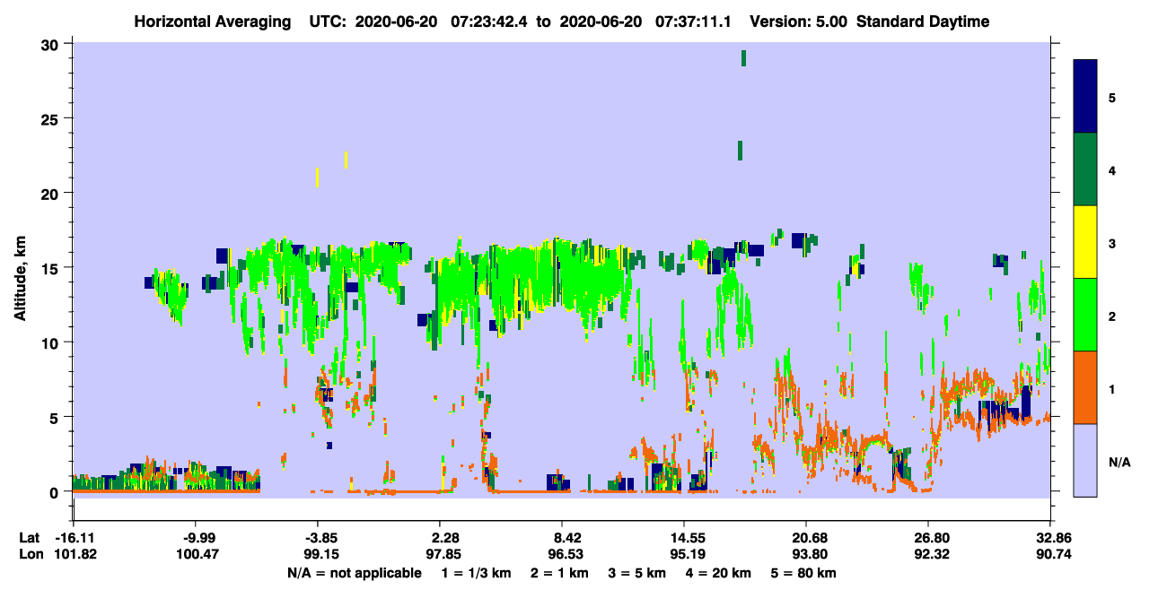
Task: Click 'Version: 5.00' in the title
Action: (x=799, y=22)
